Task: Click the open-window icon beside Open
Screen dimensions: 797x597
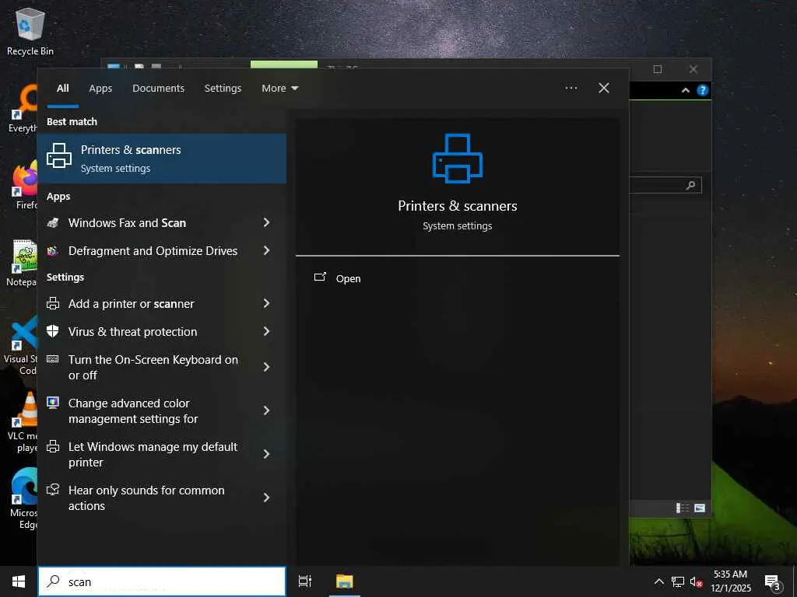Action: [x=320, y=278]
